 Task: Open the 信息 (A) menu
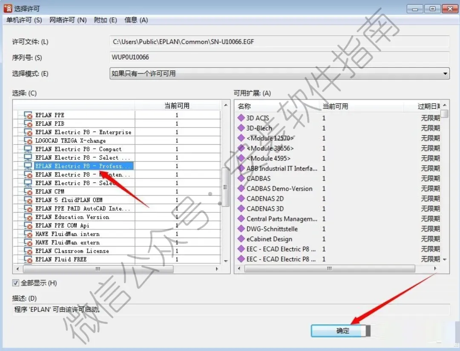tap(136, 20)
